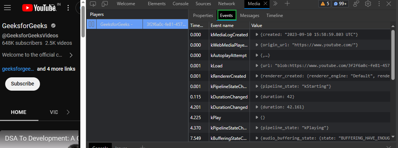
Task: Expand the kPlaying pipeline_state value
Action: pyautogui.click(x=257, y=128)
